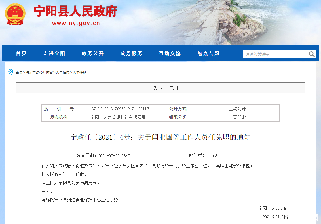This screenshot has height=224, width=321.
Task: Open the 互动交流 navigation item
Action: click(x=170, y=53)
